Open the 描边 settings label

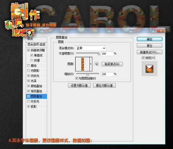(34, 65)
